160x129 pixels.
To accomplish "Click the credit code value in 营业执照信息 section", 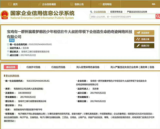I will pos(38,81).
